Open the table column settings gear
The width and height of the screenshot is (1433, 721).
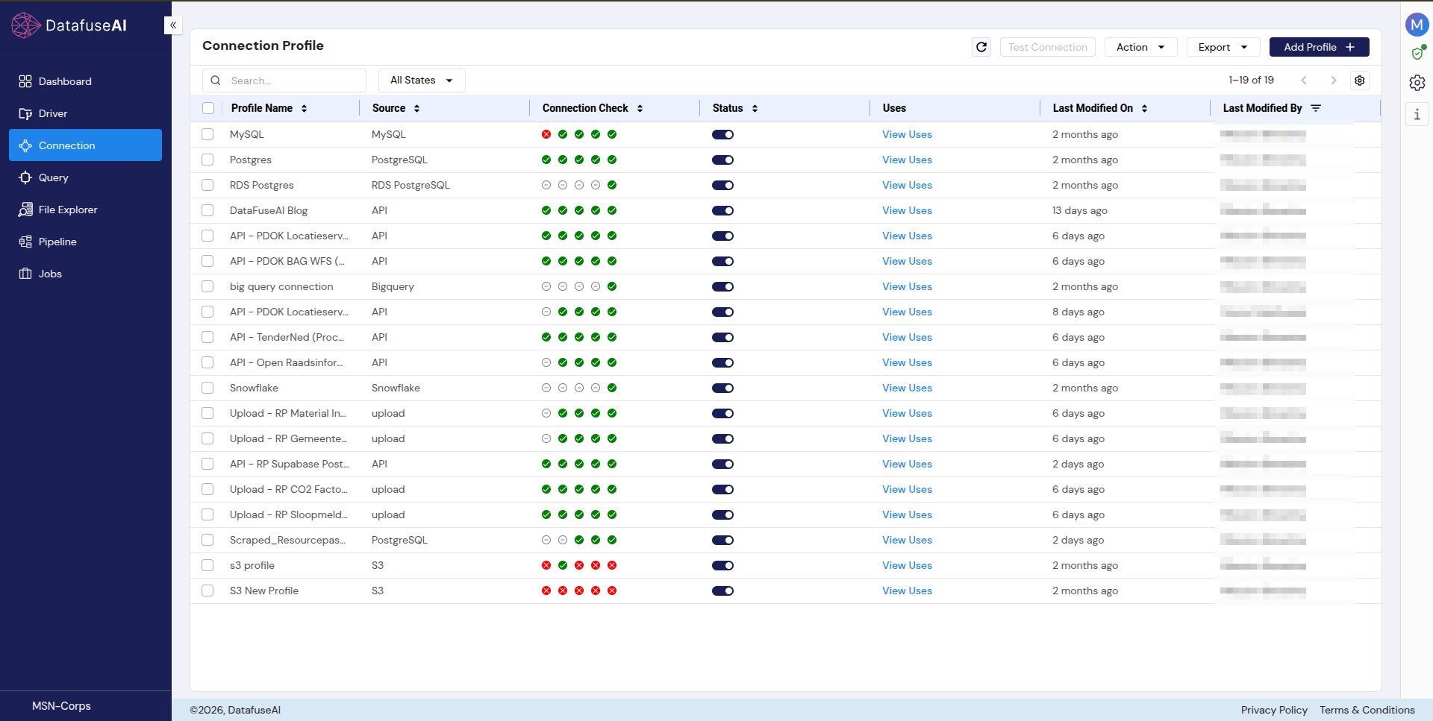point(1360,81)
